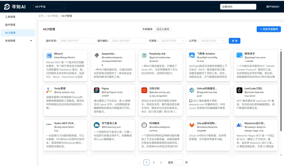Click the Github维基百科 service icon
This screenshot has width=284, height=166.
click(x=191, y=90)
